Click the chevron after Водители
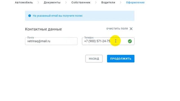This screenshot has width=180, height=101. [x=121, y=3]
